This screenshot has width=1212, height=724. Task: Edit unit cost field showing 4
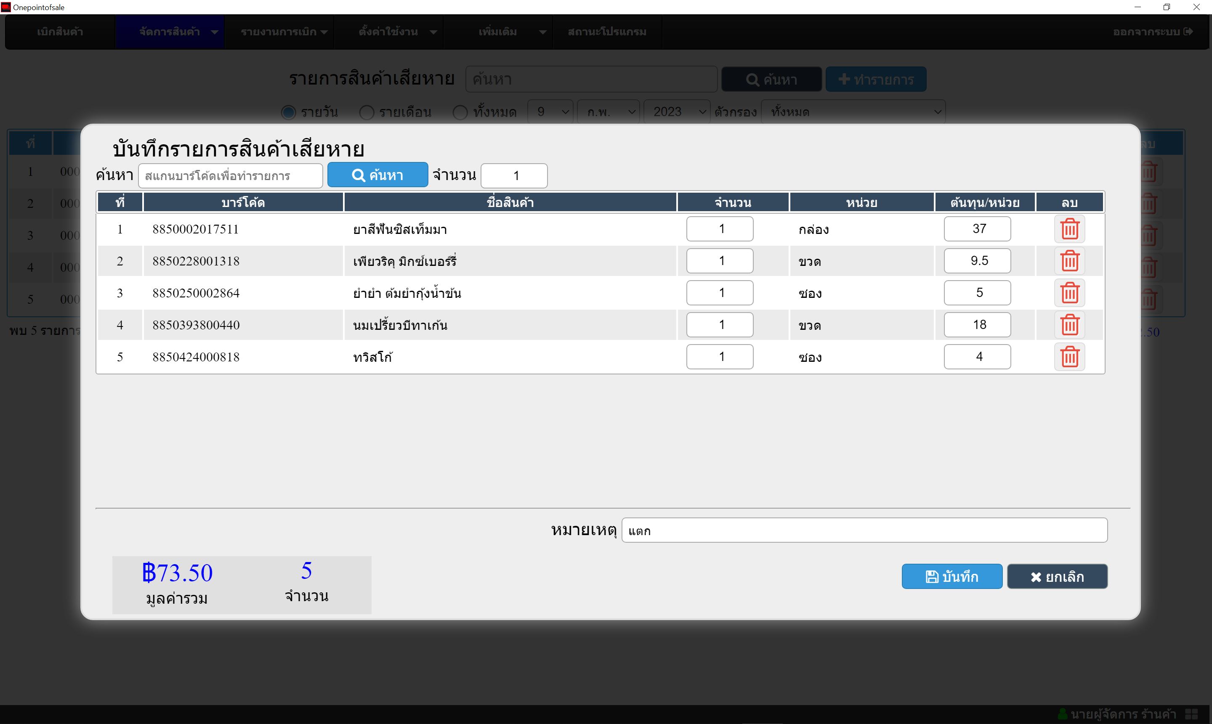pos(977,357)
